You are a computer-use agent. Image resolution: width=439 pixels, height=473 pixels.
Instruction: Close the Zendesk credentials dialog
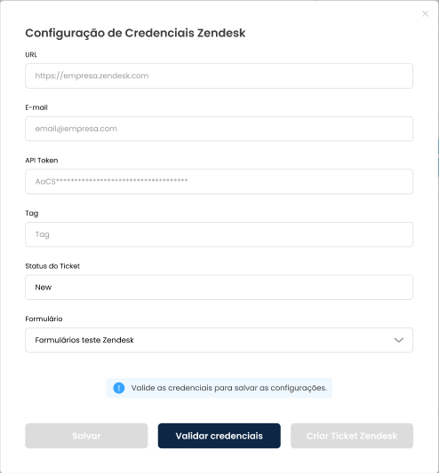click(425, 14)
